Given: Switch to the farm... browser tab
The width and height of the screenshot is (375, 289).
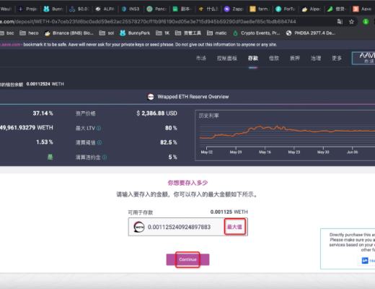Looking at the screenshot, I should pos(260,9).
